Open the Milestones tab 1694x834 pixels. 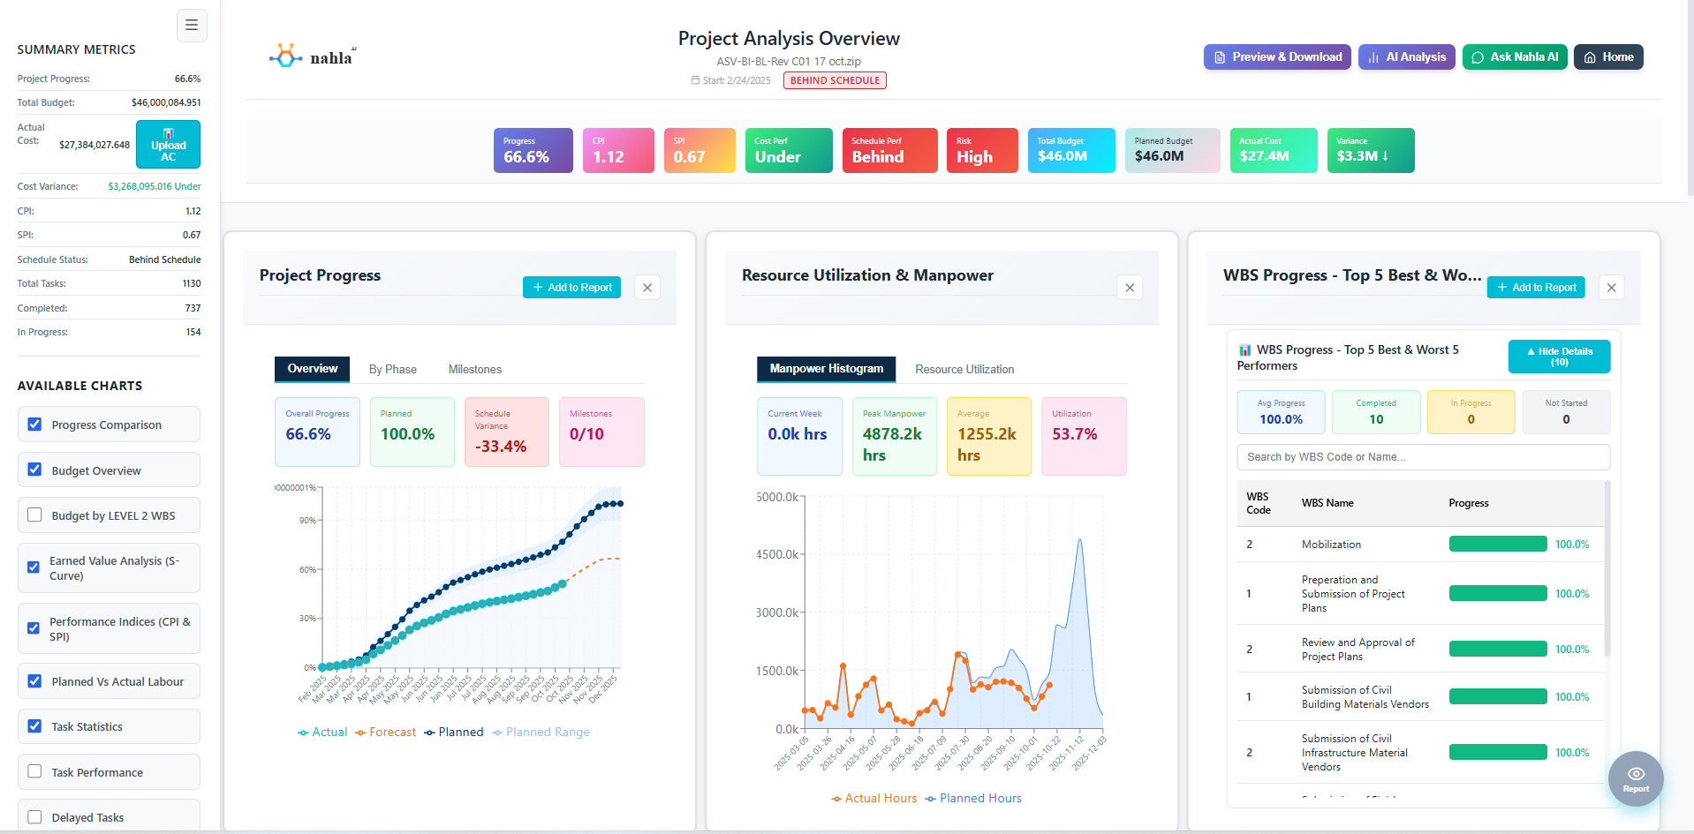pyautogui.click(x=474, y=369)
